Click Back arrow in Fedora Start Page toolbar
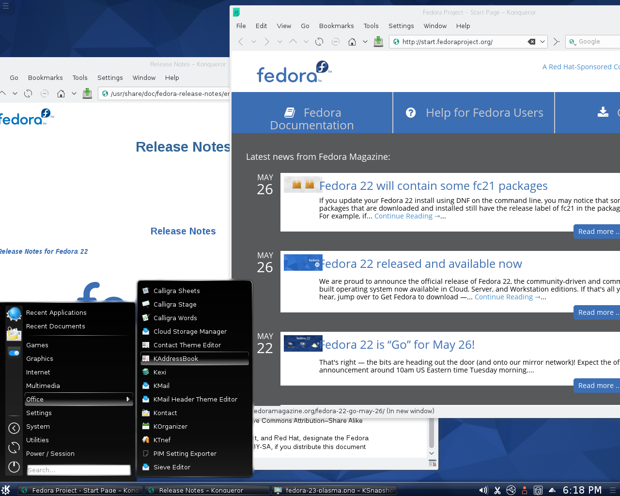620x496 pixels. [x=241, y=42]
